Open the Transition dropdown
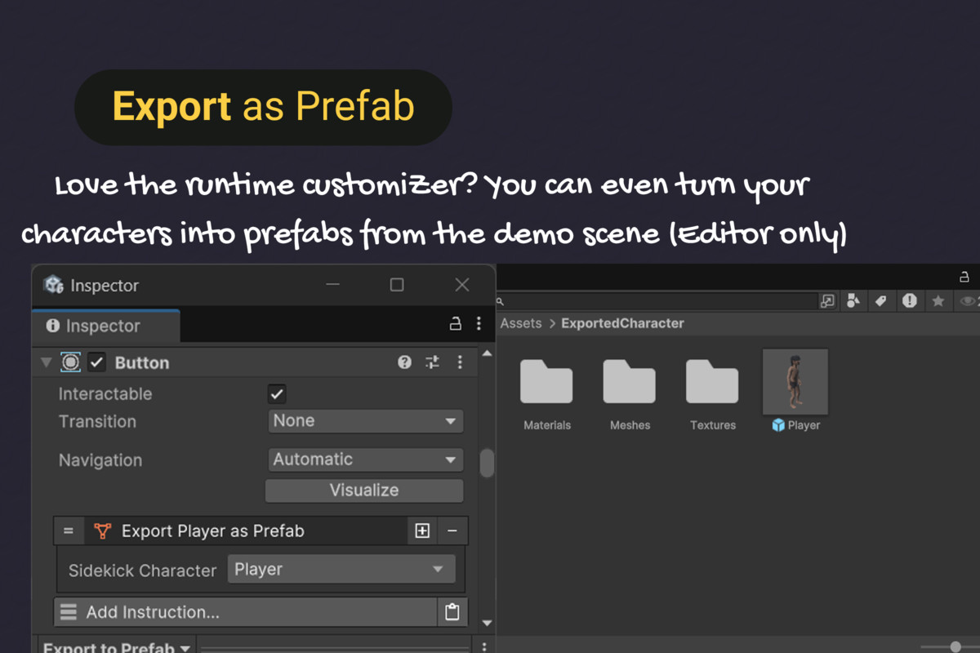This screenshot has height=653, width=980. tap(365, 420)
